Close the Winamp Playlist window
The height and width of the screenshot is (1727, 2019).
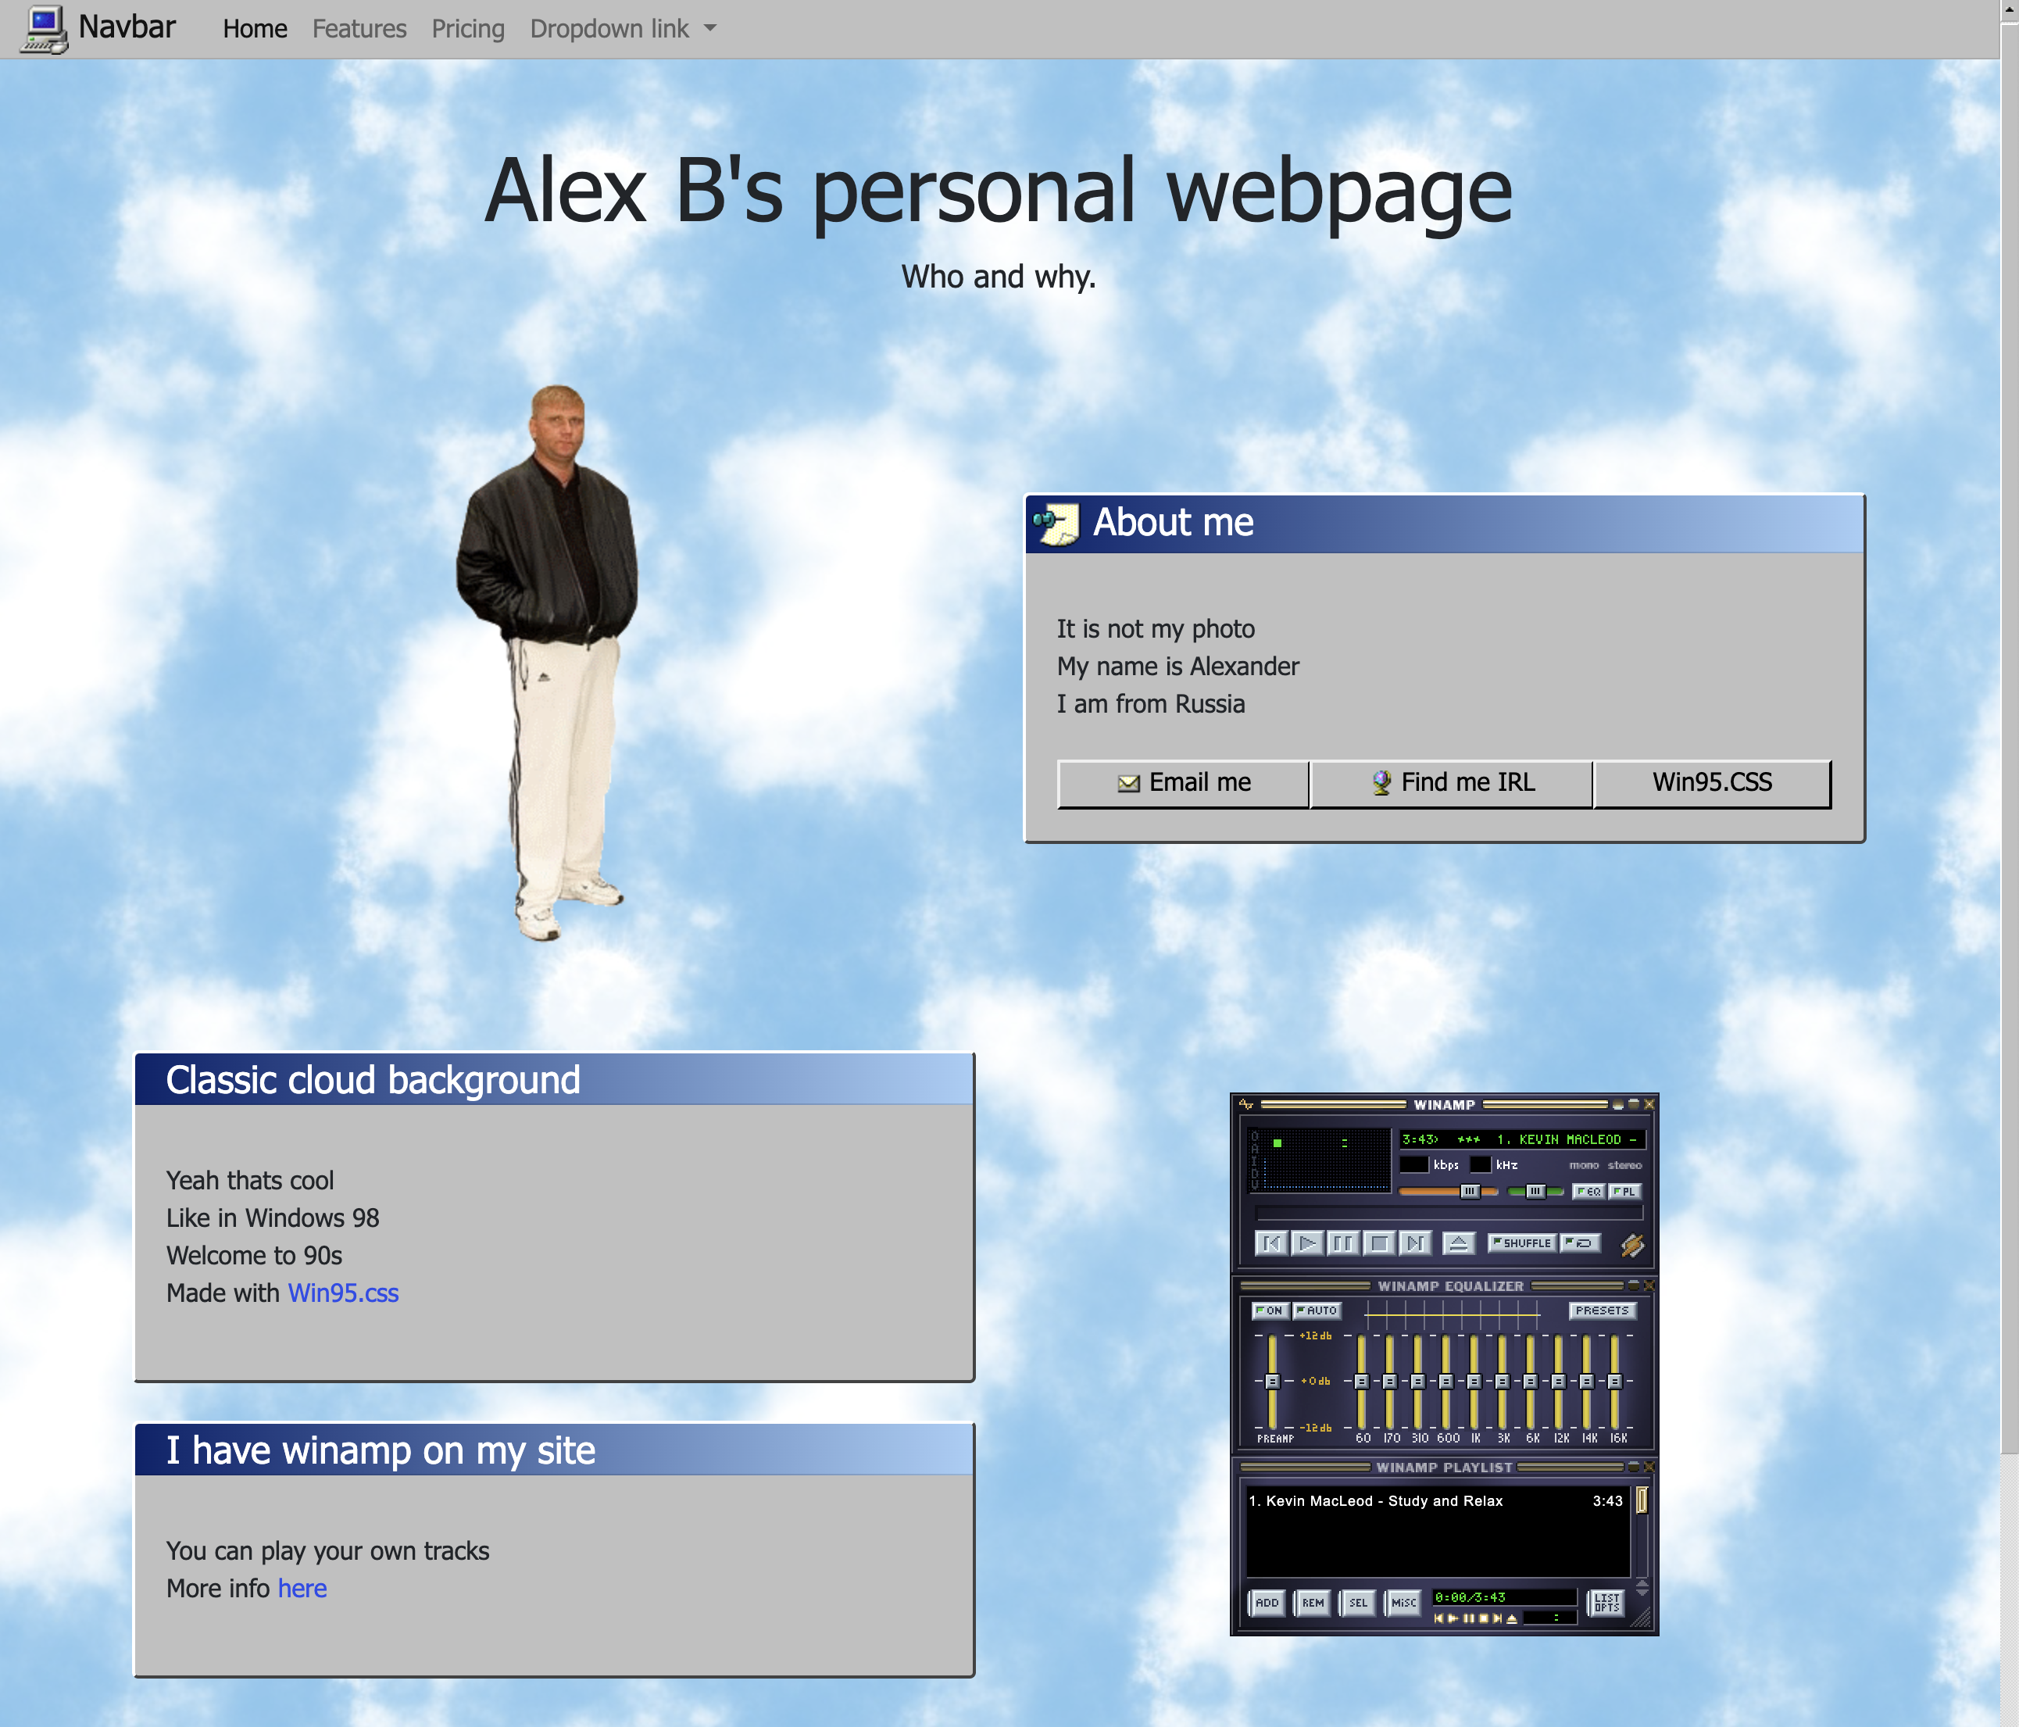[1649, 1467]
